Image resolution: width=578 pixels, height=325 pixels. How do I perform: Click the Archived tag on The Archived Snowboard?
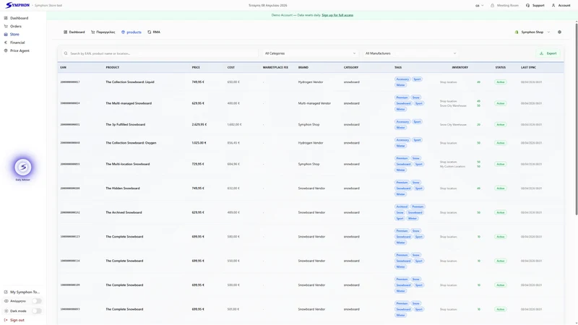coord(402,207)
